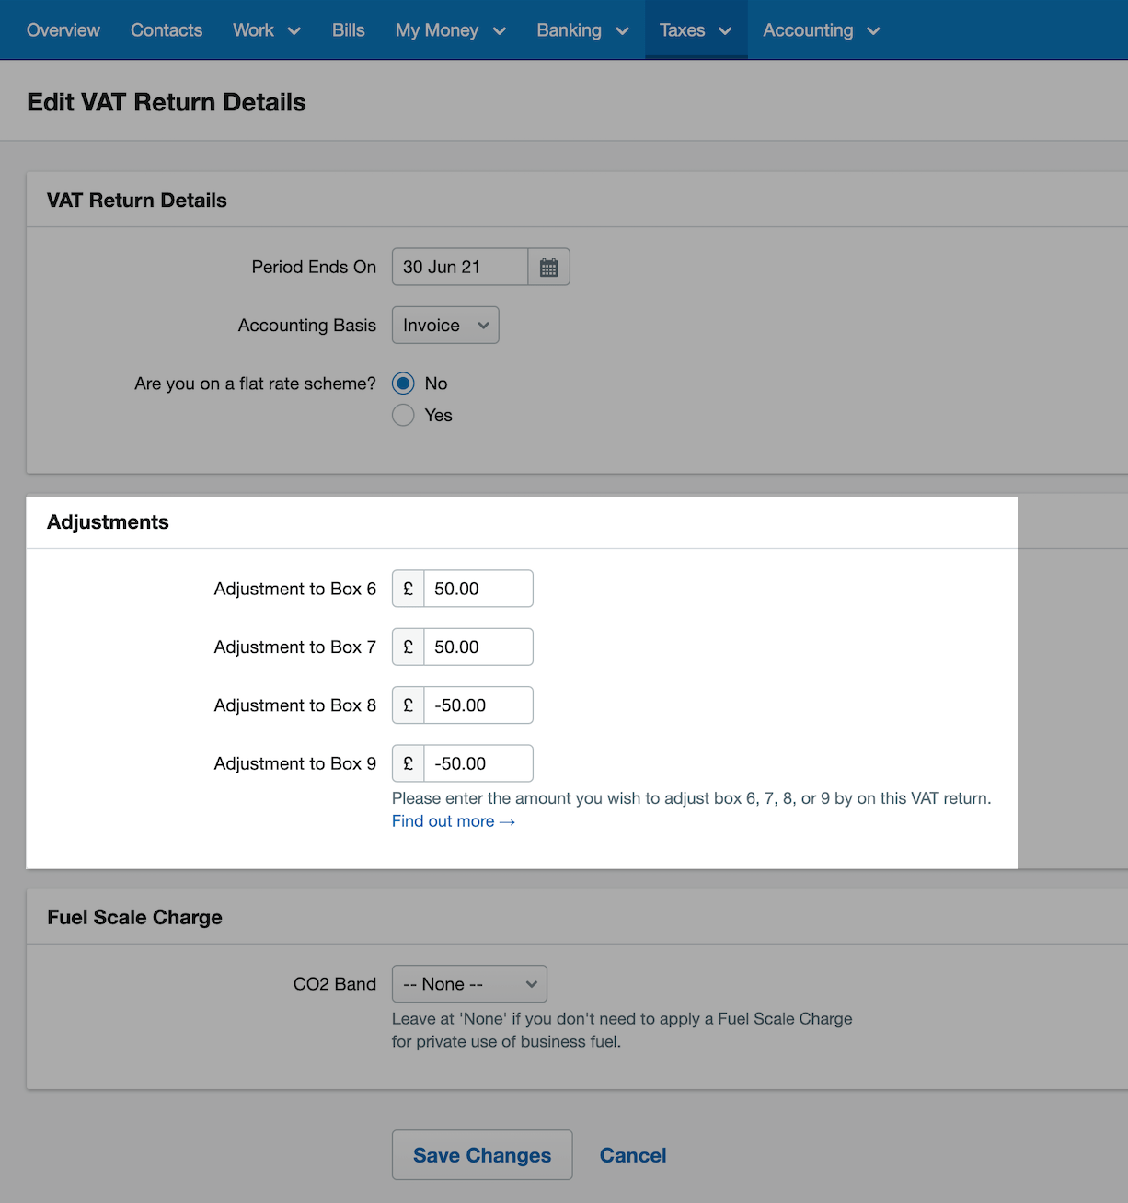The image size is (1128, 1203).
Task: Go to the Overview tab
Action: [x=63, y=30]
